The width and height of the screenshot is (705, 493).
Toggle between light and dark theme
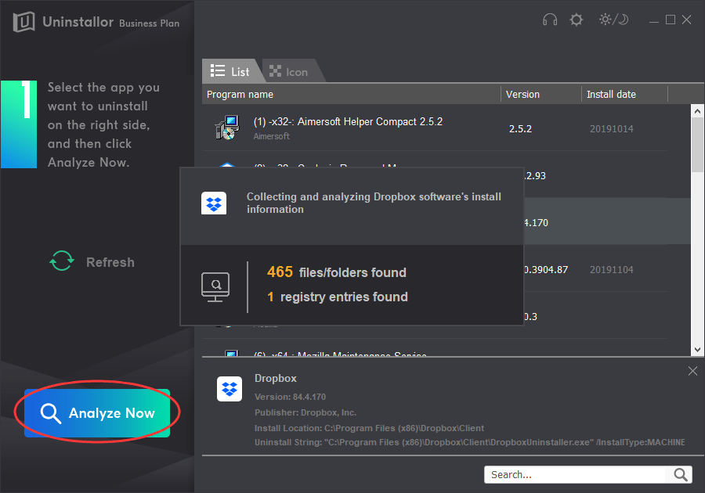click(613, 20)
